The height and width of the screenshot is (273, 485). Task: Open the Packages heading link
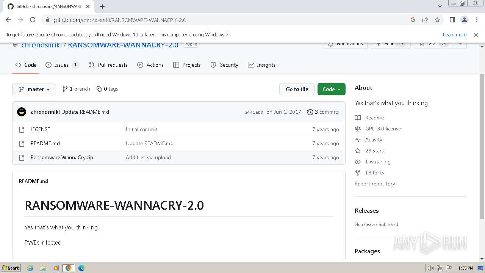pyautogui.click(x=367, y=251)
